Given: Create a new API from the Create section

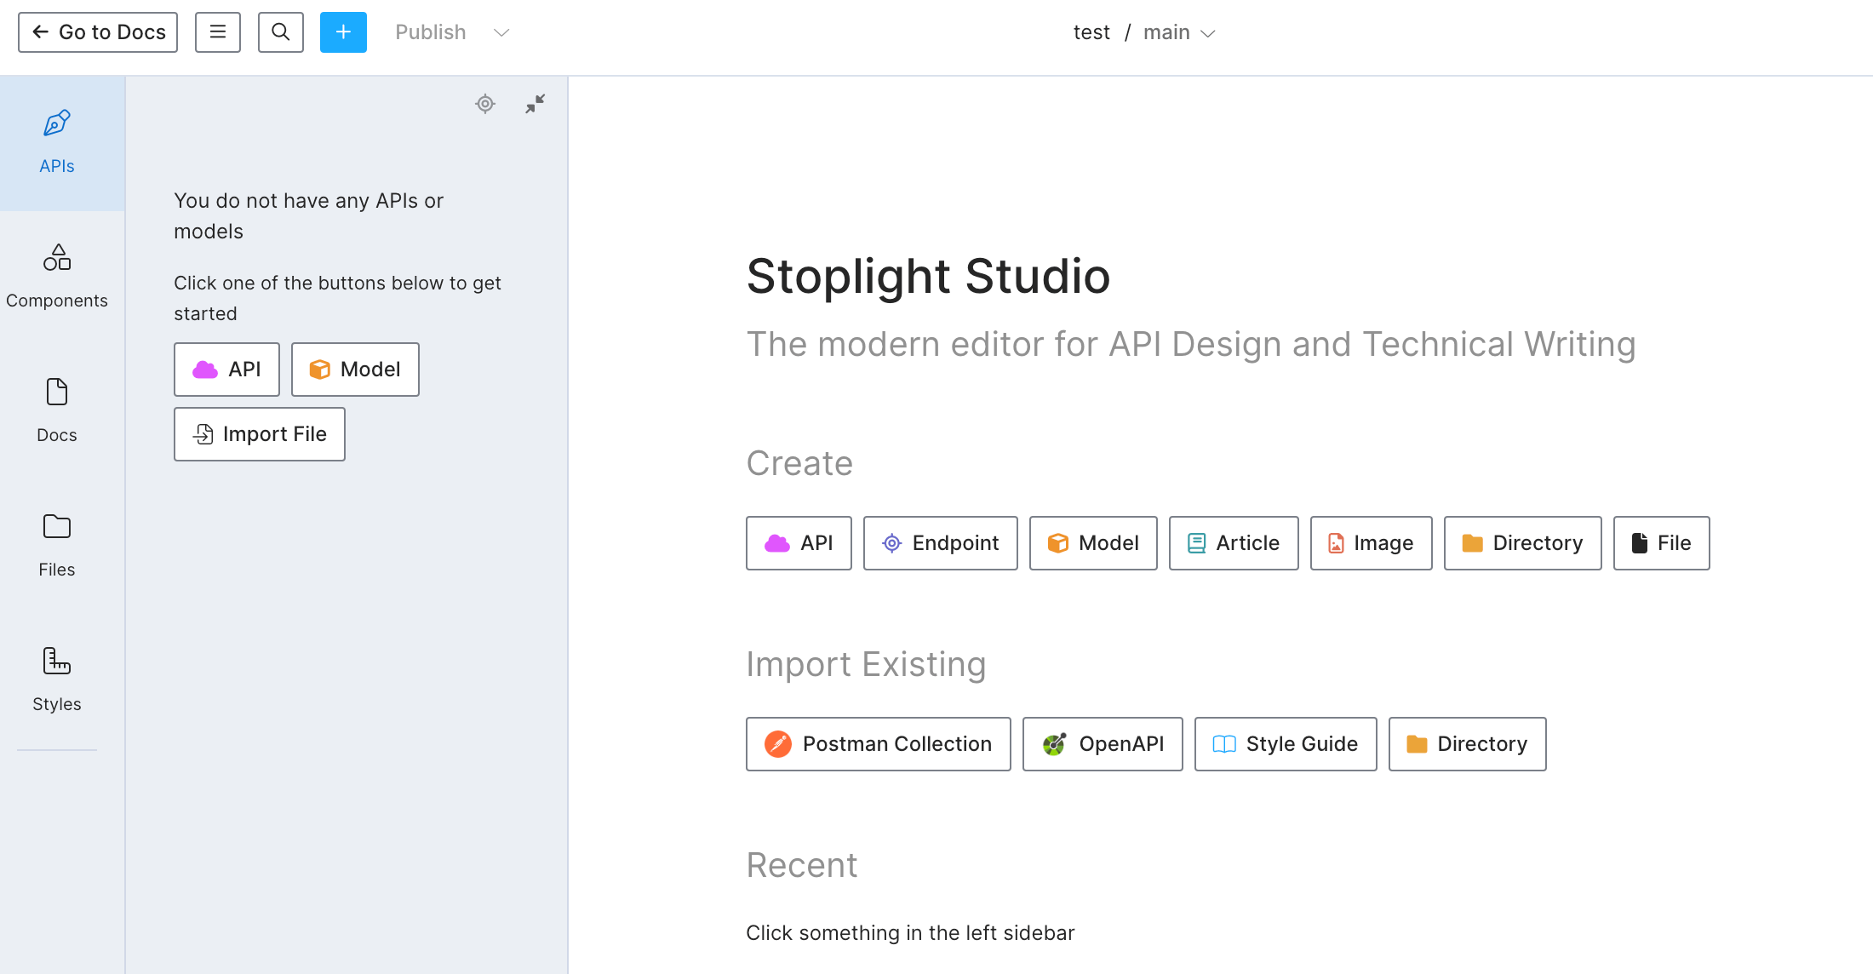Looking at the screenshot, I should 799,543.
